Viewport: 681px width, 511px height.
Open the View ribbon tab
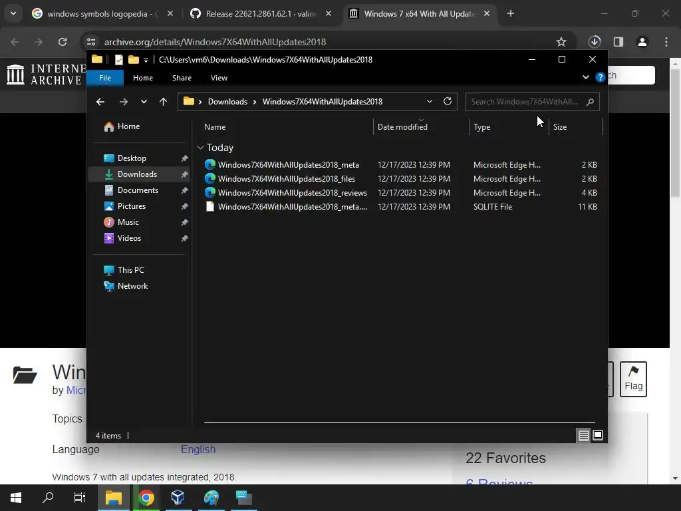[219, 78]
